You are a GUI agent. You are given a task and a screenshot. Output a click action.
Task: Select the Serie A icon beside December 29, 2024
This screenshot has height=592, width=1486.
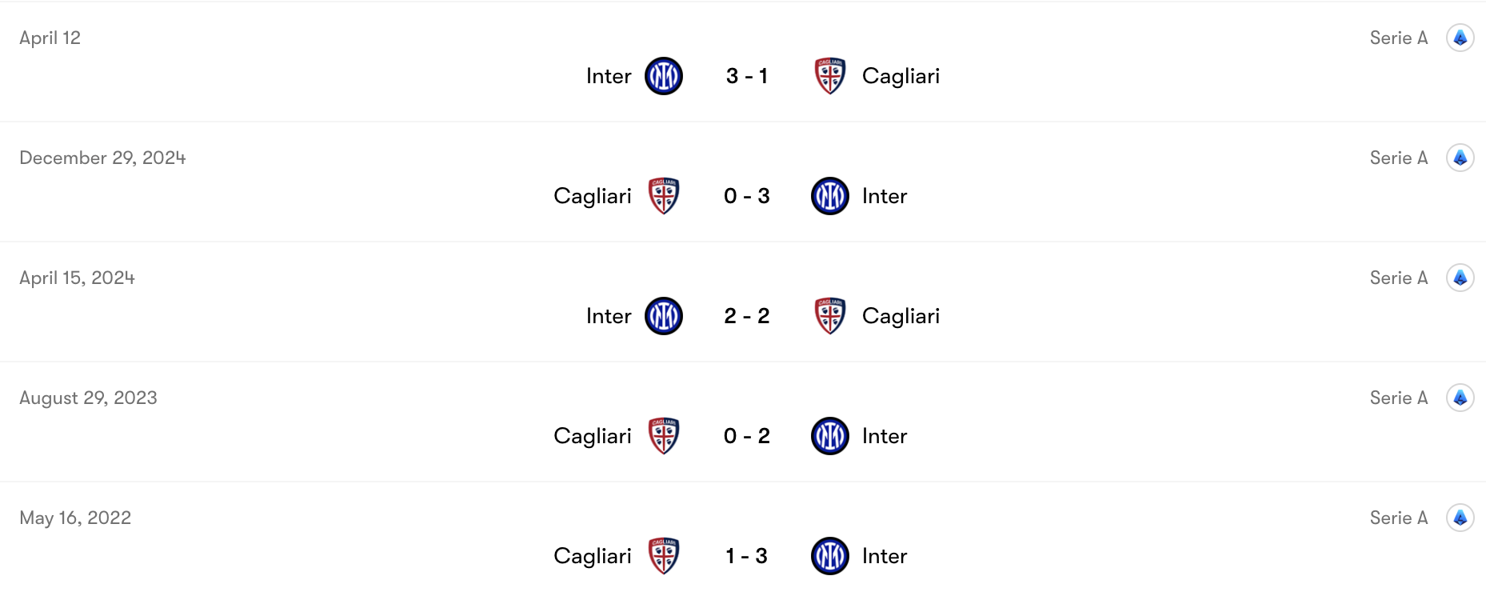tap(1462, 158)
